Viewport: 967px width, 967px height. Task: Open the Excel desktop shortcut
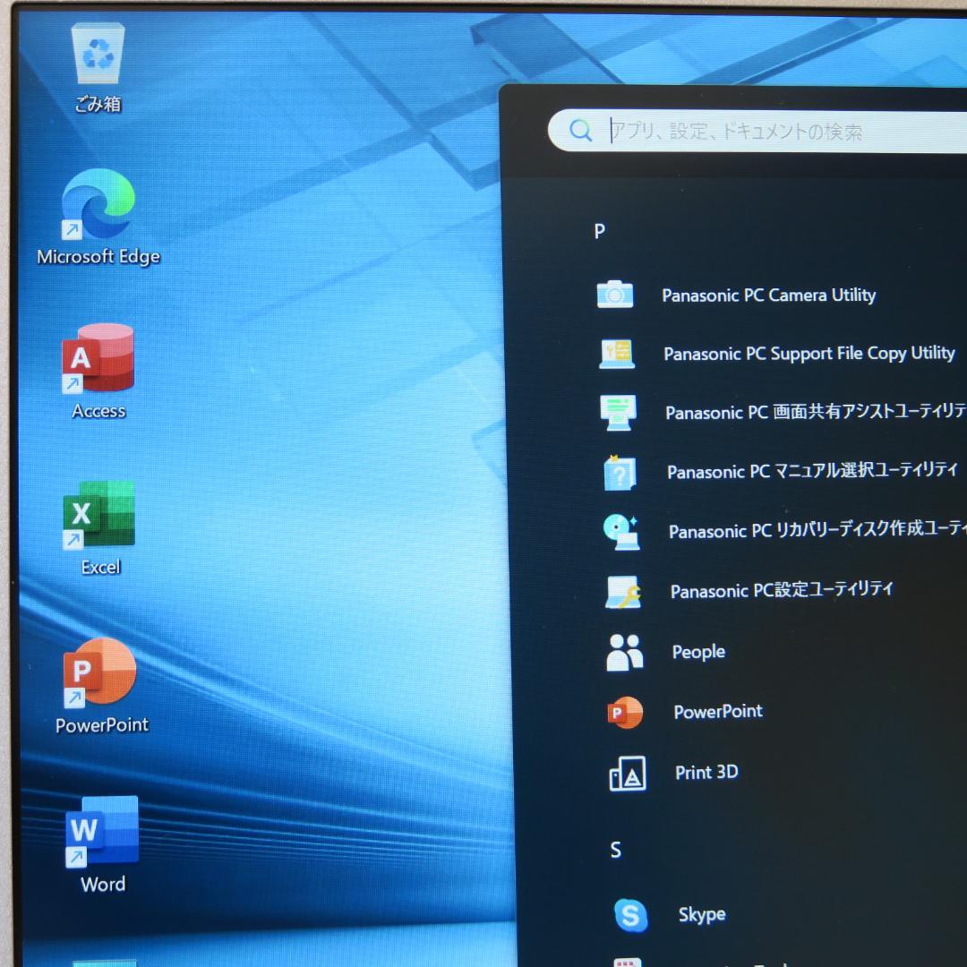(x=98, y=514)
